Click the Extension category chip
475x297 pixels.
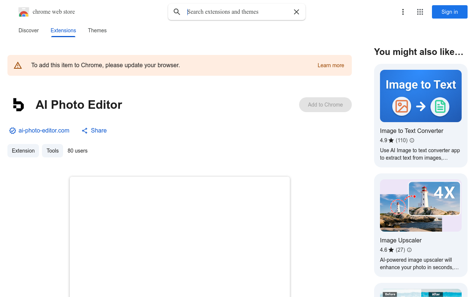[x=23, y=151]
